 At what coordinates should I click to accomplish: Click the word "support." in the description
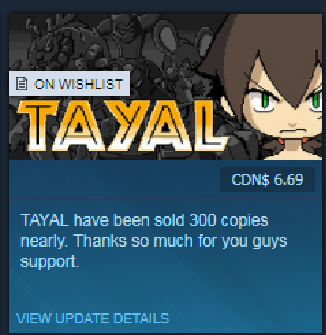coord(50,261)
